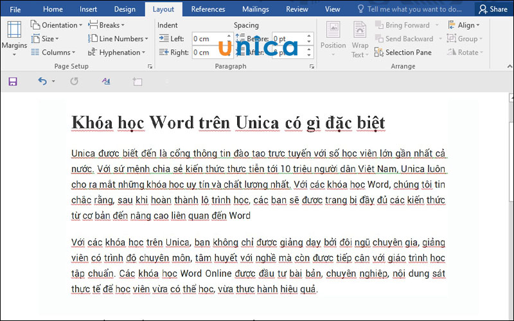Open the Breaks menu

(x=107, y=25)
